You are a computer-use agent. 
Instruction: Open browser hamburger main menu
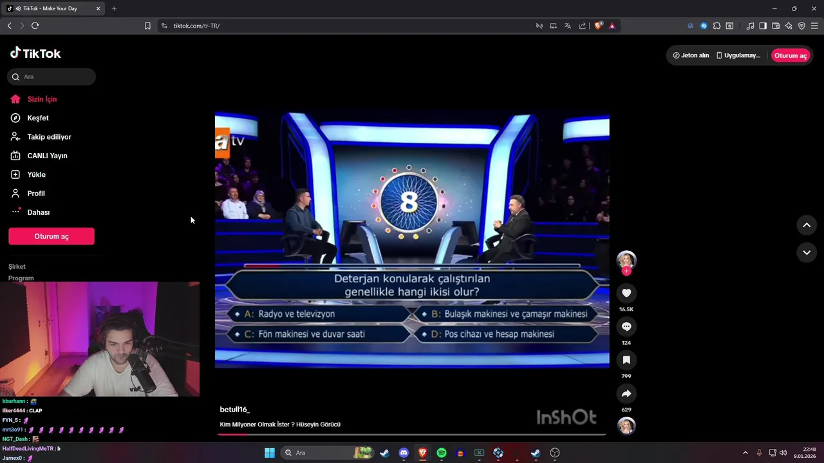click(814, 26)
